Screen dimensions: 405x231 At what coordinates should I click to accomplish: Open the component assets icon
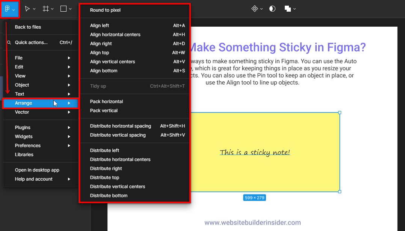[255, 8]
